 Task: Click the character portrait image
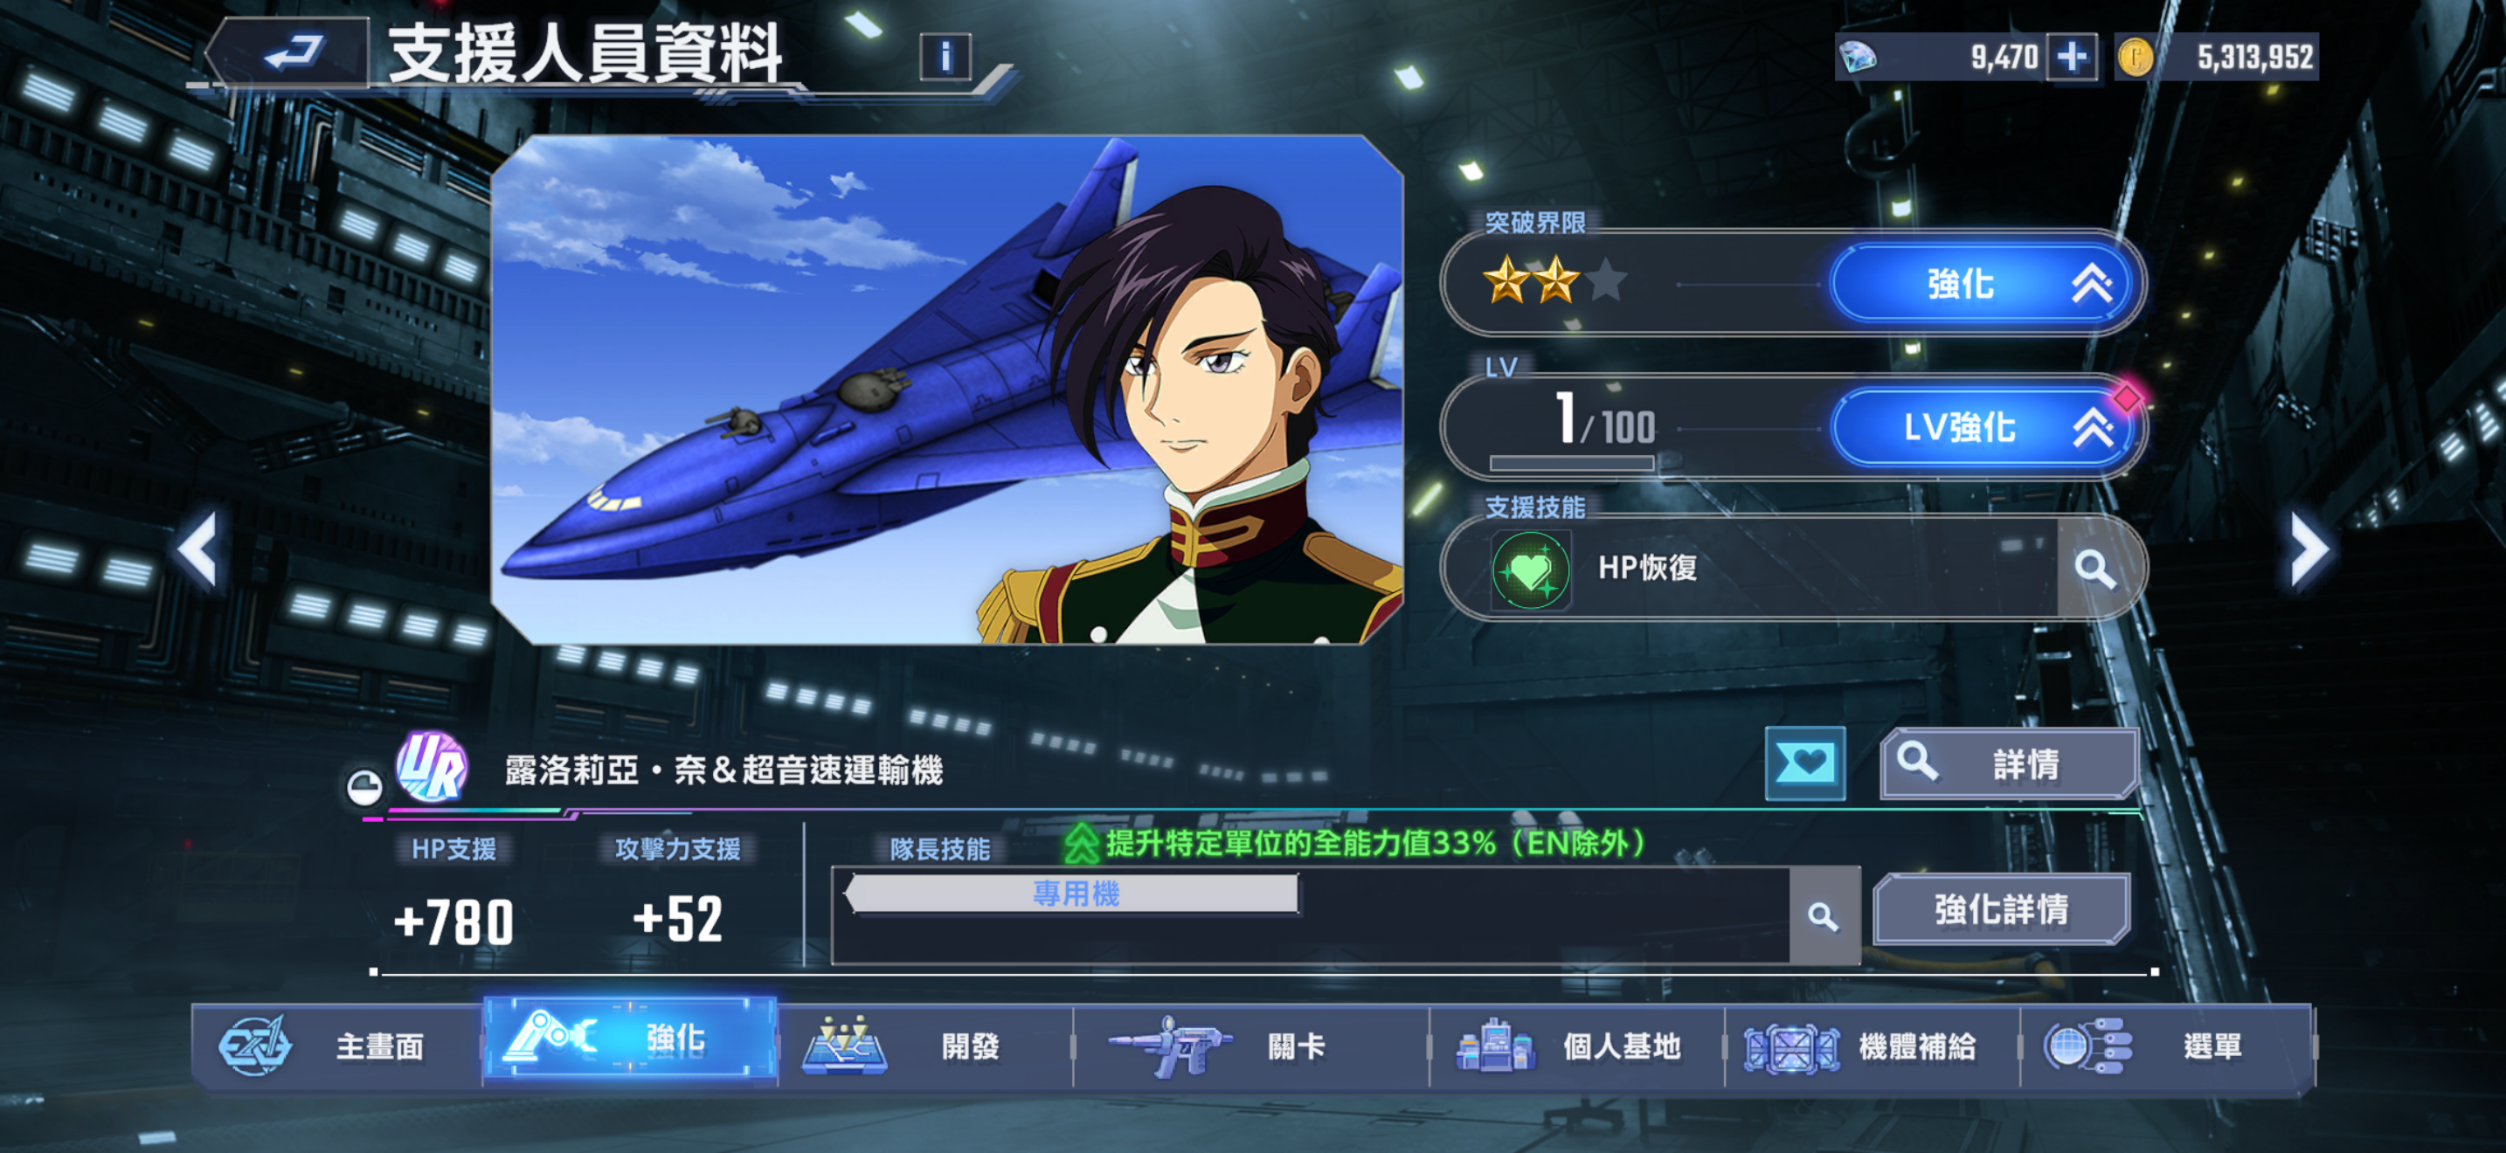tap(946, 390)
